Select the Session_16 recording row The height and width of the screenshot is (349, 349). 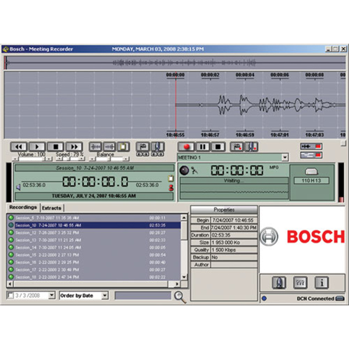pos(94,262)
